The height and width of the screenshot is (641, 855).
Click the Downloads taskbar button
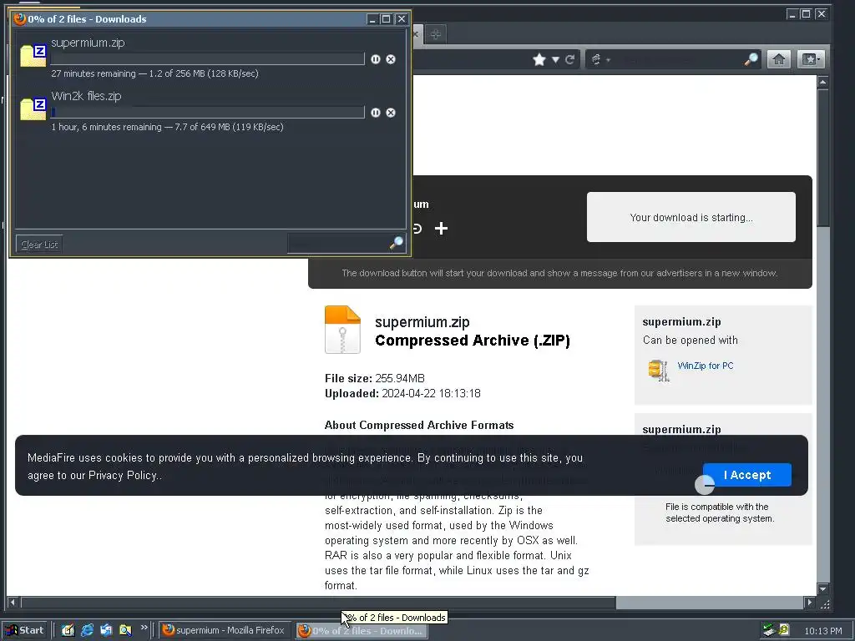(x=362, y=631)
